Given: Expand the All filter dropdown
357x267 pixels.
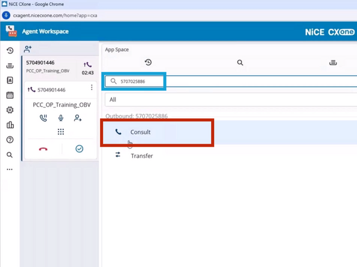Looking at the screenshot, I should click(231, 100).
